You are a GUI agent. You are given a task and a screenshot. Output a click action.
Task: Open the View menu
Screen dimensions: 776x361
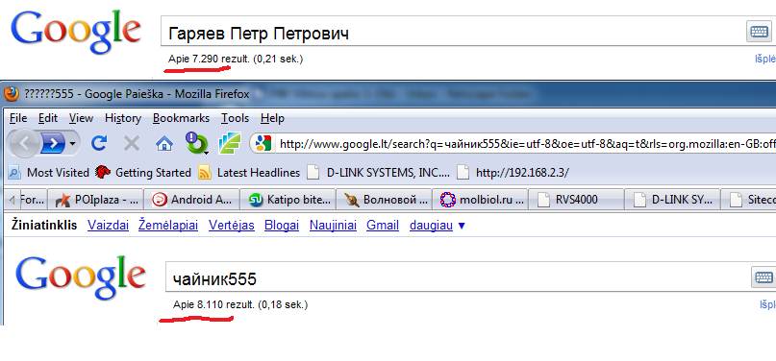click(81, 118)
